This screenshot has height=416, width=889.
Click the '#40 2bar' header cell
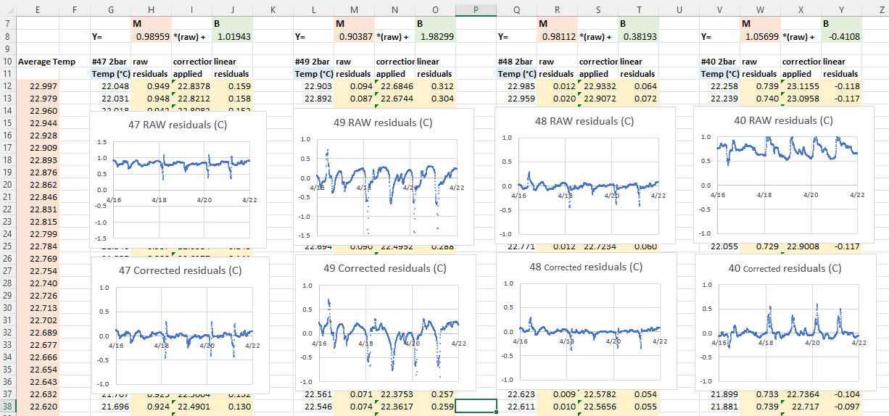click(719, 62)
